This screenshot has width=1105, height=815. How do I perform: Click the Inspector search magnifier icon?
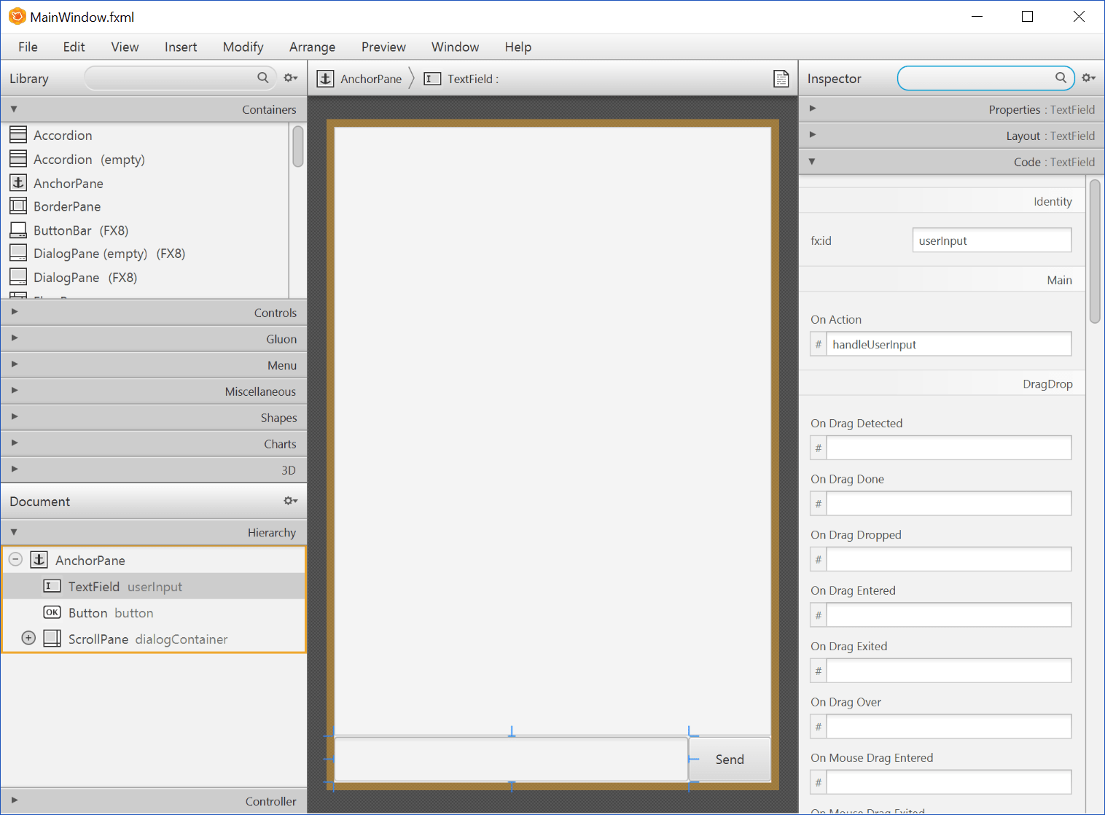click(1061, 77)
